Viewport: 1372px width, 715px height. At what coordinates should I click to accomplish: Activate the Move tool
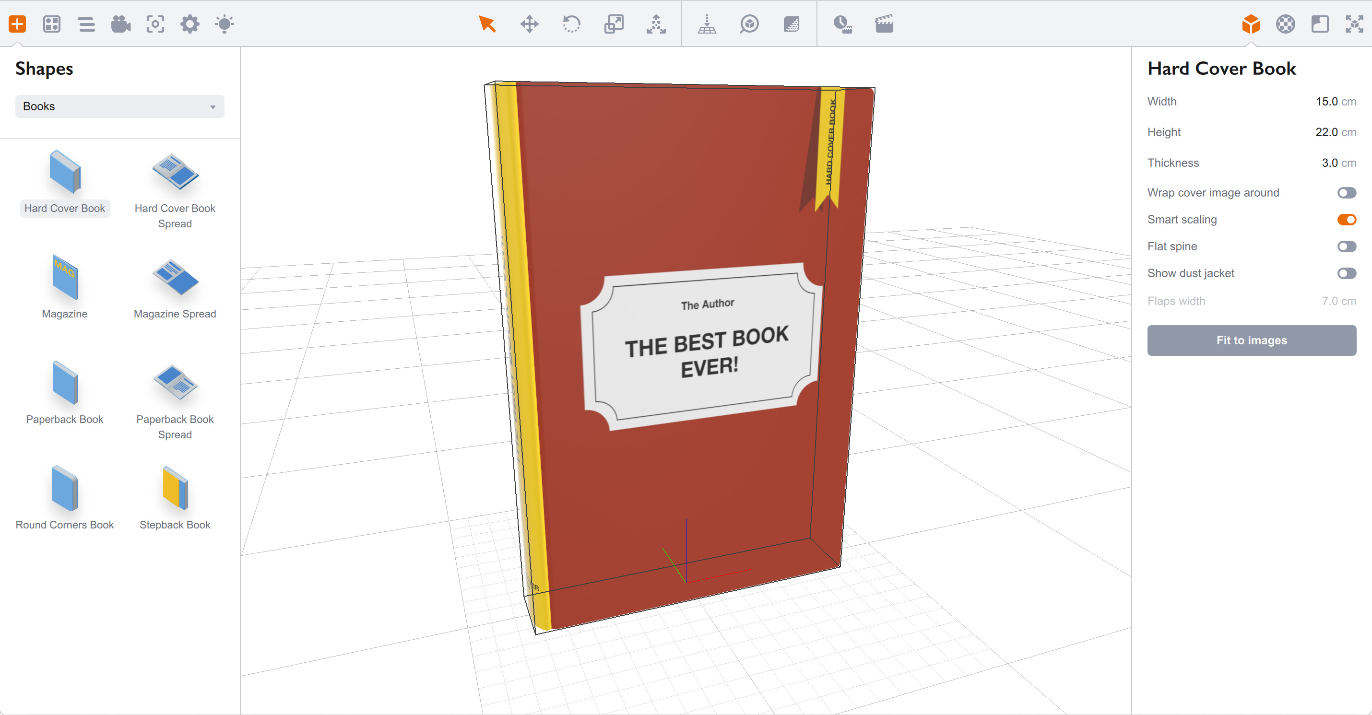pos(530,23)
